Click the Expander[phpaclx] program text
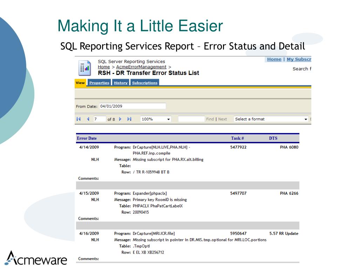The height and width of the screenshot is (269, 359). 150,193
